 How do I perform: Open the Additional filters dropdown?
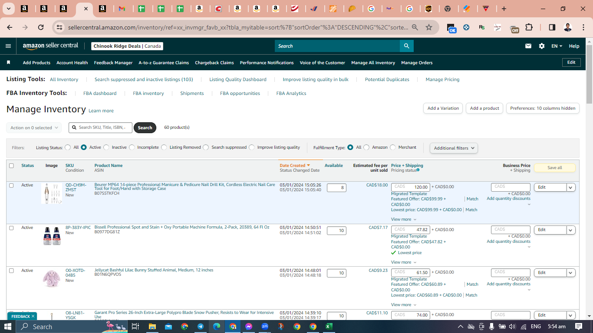(x=454, y=148)
